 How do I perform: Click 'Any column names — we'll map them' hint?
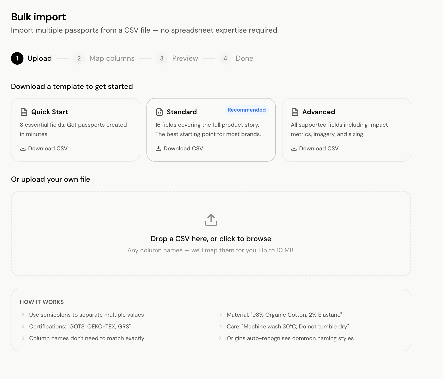tap(211, 250)
